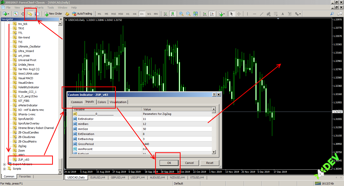Select the text tool A
This screenshot has width=344, height=186.
283,14
